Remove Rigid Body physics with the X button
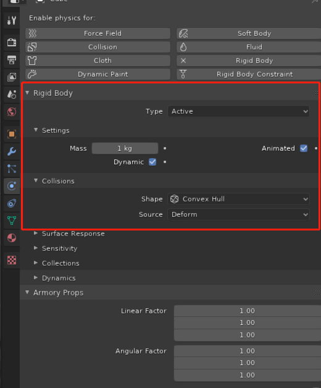The image size is (321, 388). tap(249, 61)
